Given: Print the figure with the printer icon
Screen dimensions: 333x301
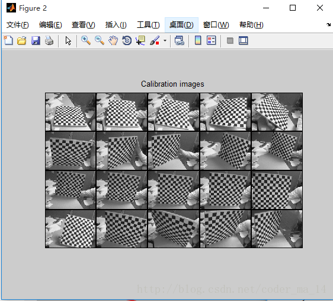Looking at the screenshot, I should click(49, 40).
